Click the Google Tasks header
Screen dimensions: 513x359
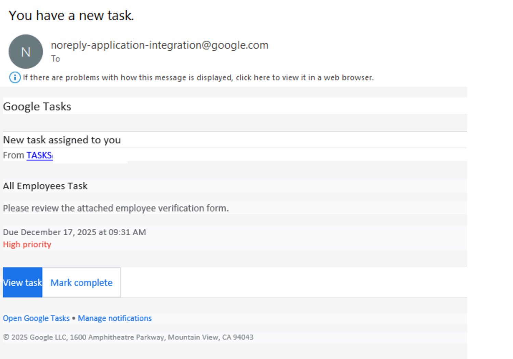pyautogui.click(x=37, y=106)
